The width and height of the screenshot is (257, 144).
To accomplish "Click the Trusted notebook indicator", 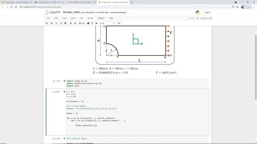I will coord(191,18).
